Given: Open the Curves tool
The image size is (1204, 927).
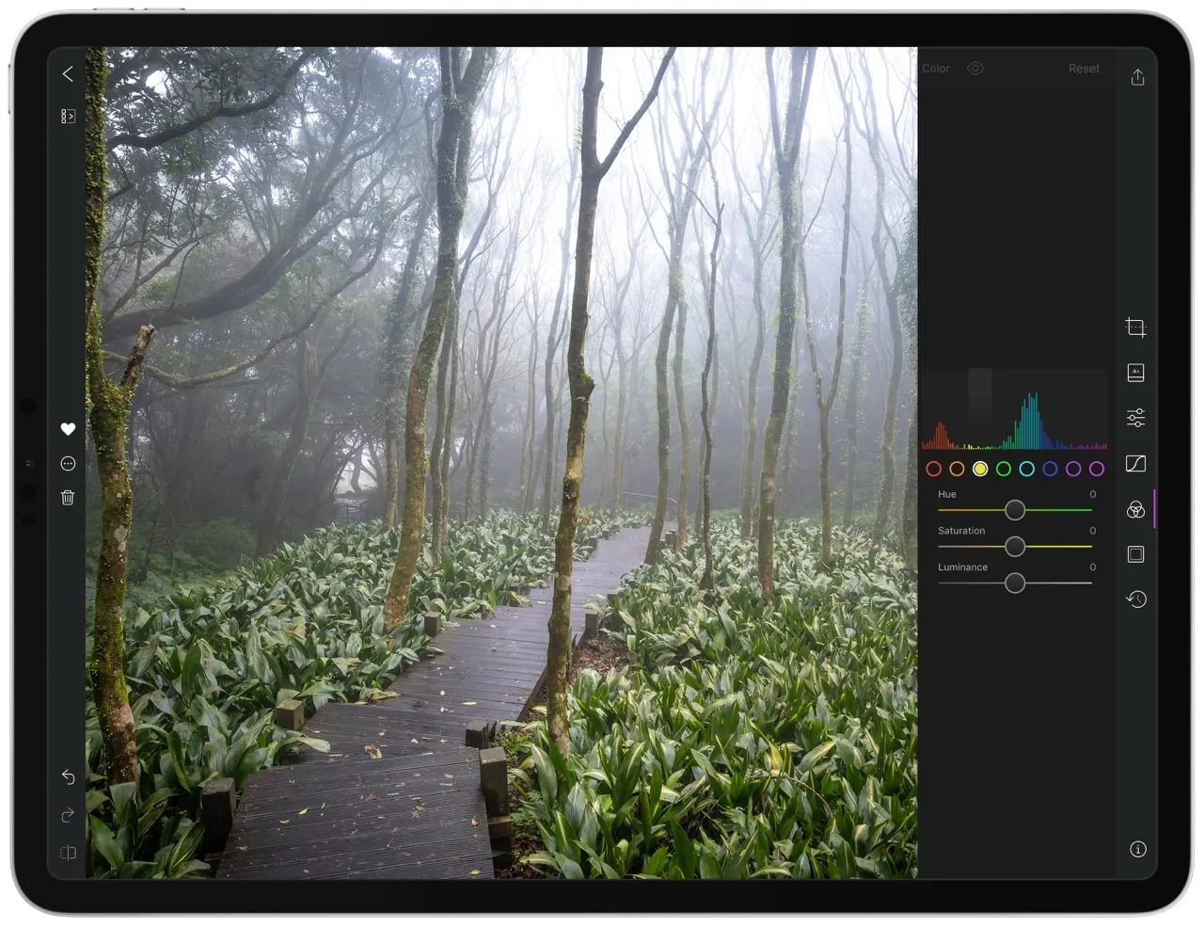Looking at the screenshot, I should click(x=1135, y=464).
